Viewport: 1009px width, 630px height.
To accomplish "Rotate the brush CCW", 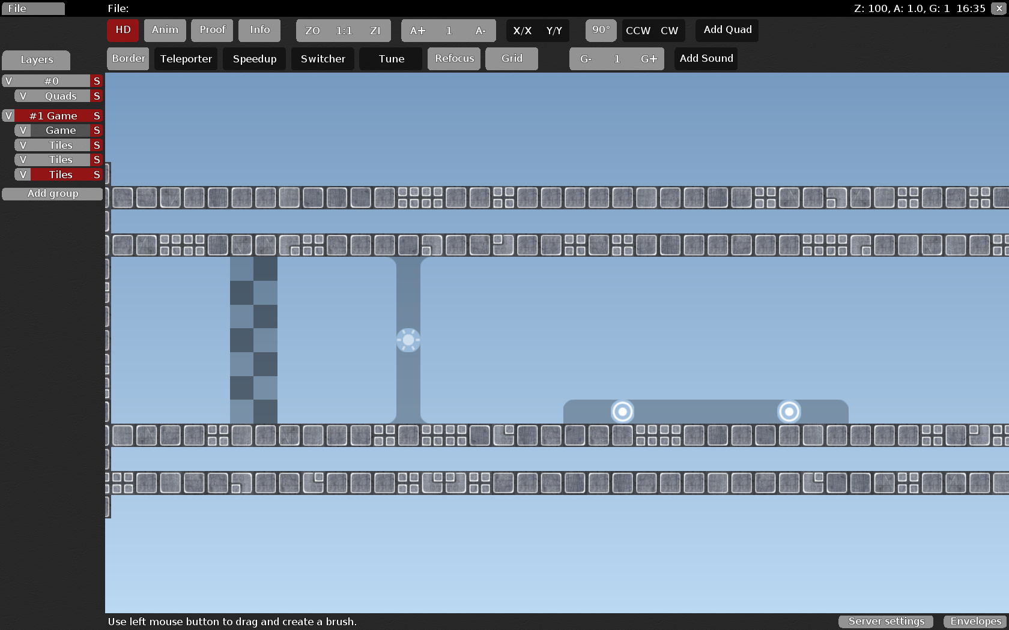I will [x=637, y=30].
